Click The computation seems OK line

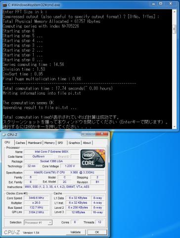tap(28, 103)
